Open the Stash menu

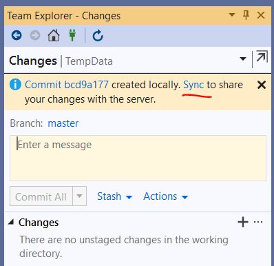pos(115,196)
